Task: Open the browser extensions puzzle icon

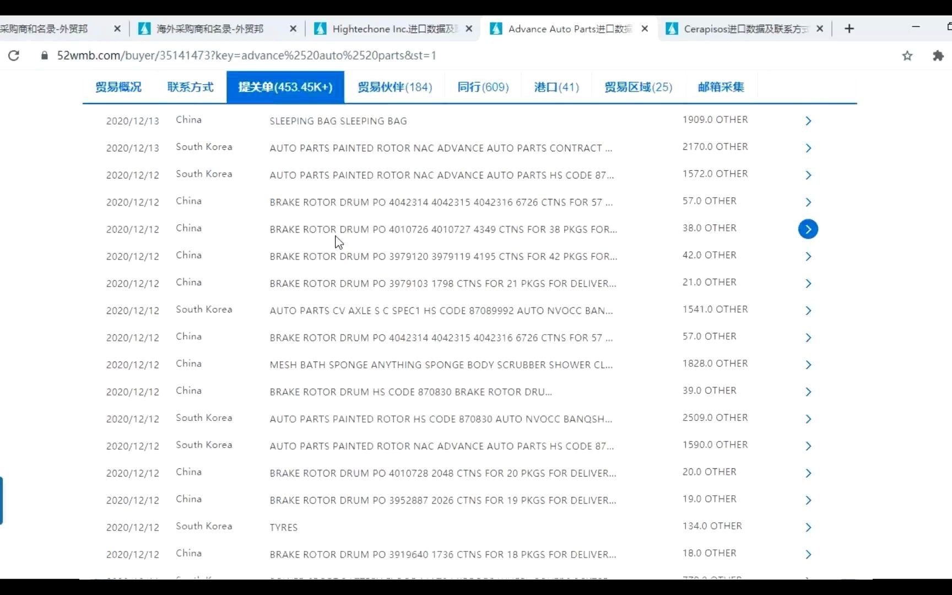Action: (938, 56)
